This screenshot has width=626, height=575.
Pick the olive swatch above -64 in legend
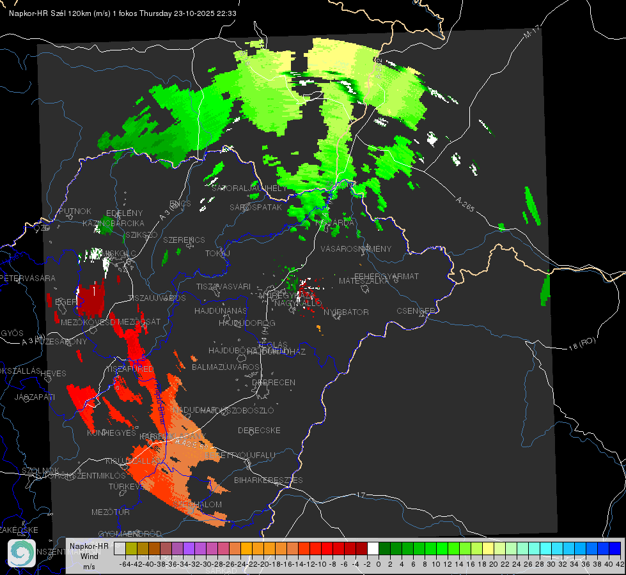point(131,548)
